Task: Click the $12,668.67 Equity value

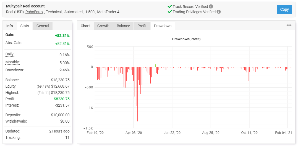Action: pyautogui.click(x=60, y=86)
